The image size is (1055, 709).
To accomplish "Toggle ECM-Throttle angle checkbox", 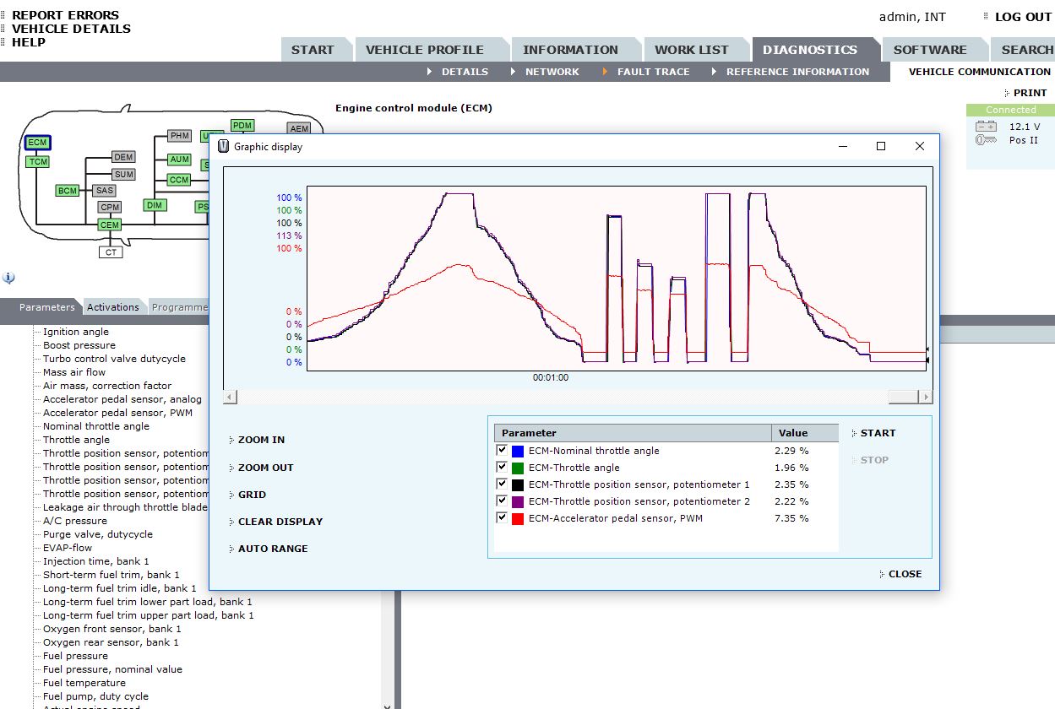I will coord(503,468).
